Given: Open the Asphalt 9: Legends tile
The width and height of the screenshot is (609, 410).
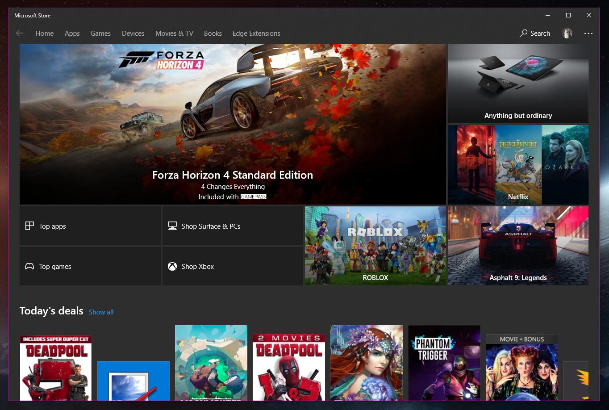Looking at the screenshot, I should tap(518, 246).
